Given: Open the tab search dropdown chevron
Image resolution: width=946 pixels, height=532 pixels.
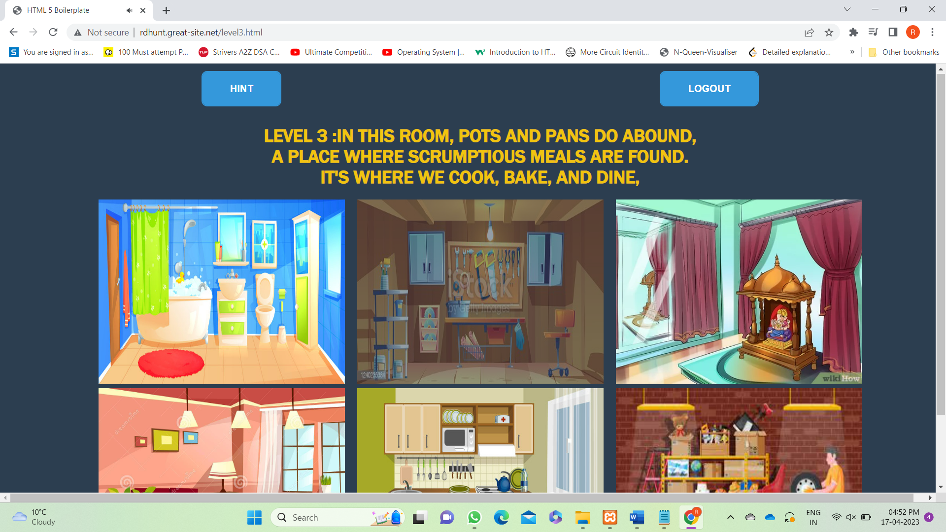Looking at the screenshot, I should pos(847,9).
